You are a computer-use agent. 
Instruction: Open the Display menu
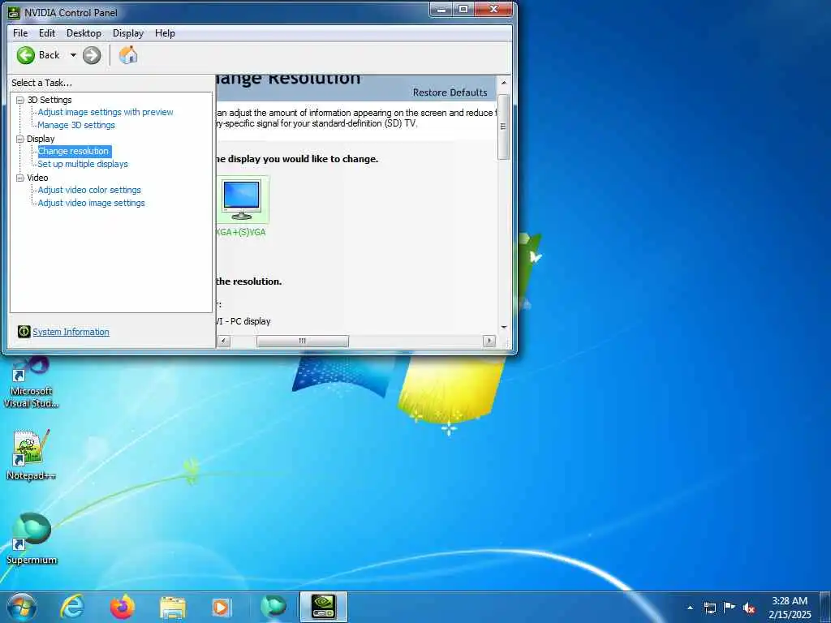click(127, 32)
